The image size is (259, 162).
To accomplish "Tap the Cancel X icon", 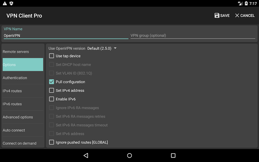I will tap(237, 15).
